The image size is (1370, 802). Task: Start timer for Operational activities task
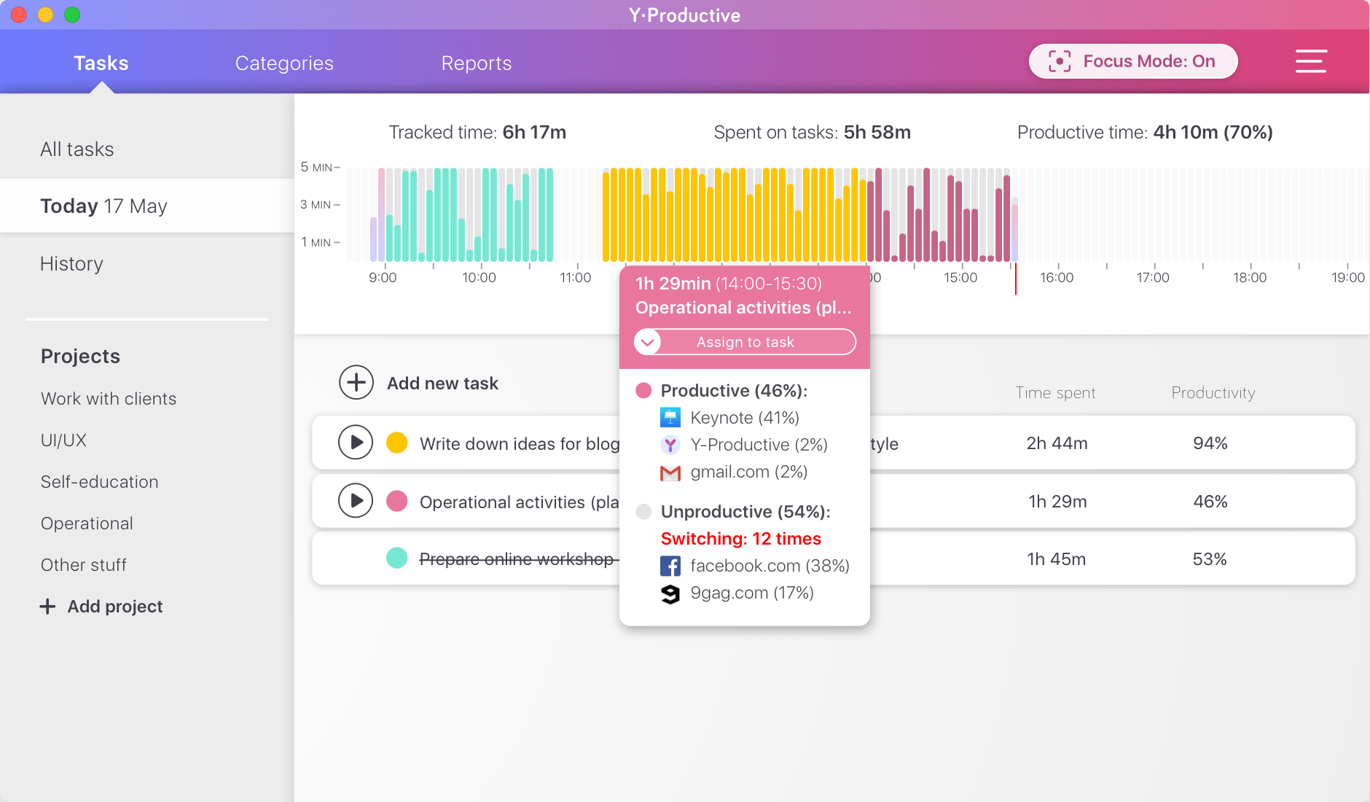tap(356, 501)
